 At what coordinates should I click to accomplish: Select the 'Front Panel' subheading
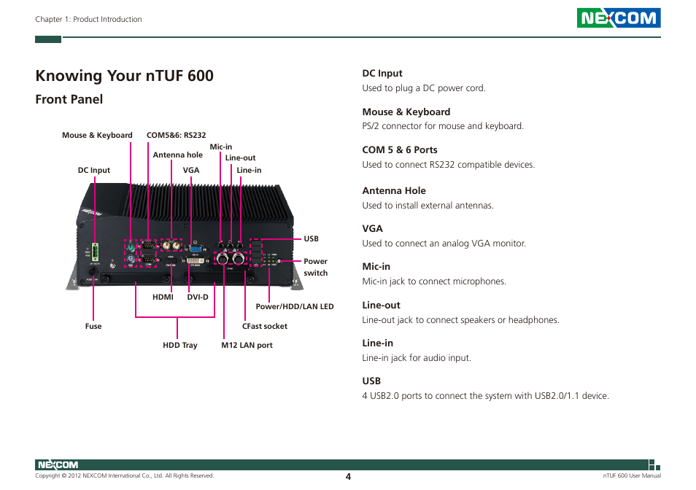69,99
